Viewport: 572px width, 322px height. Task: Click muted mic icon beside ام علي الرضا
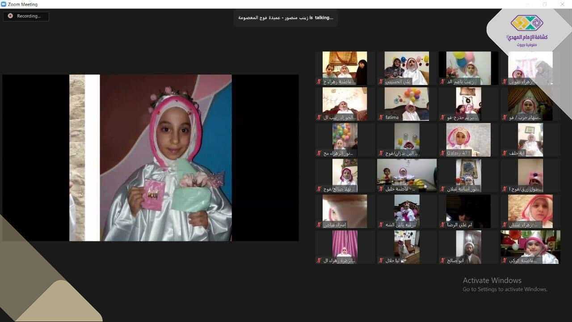[x=442, y=225]
